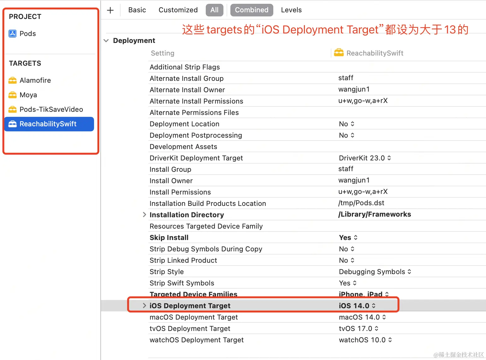Collapse the Deployment section chevron

(106, 41)
